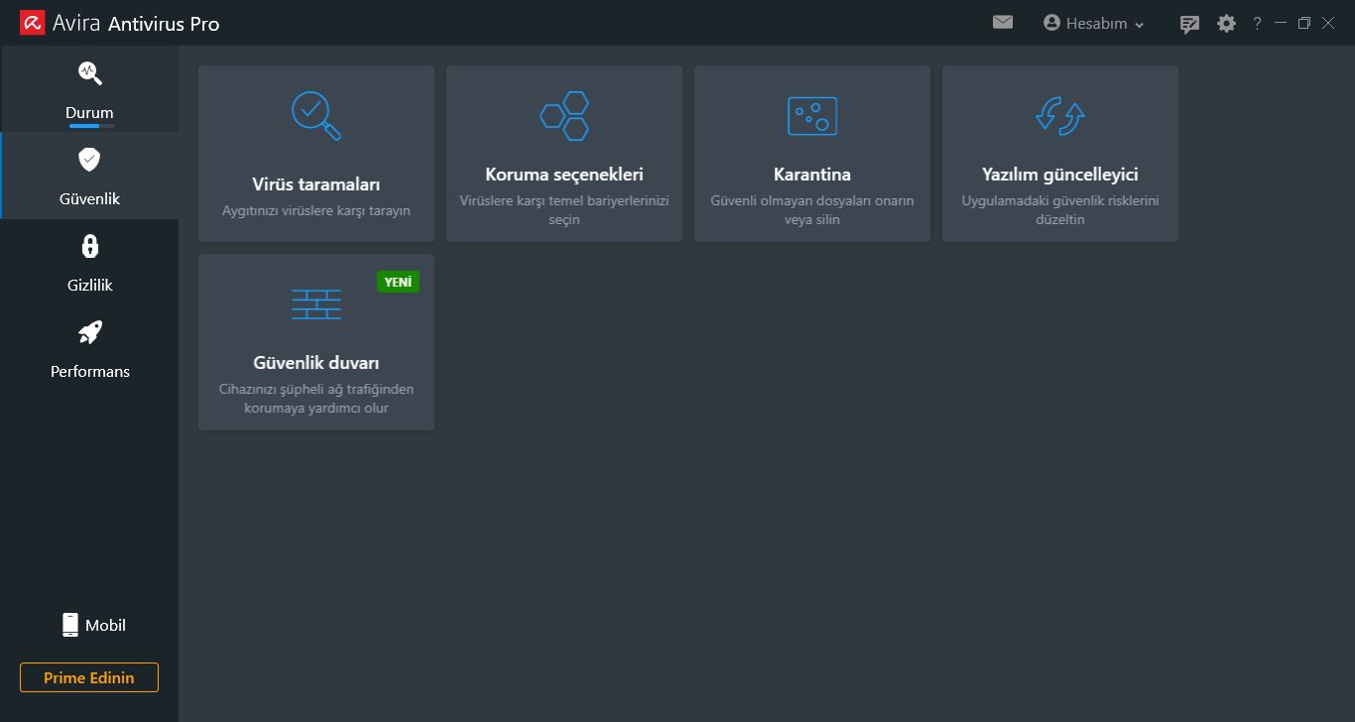1355x722 pixels.
Task: Select the Güvenlik shield icon
Action: (89, 159)
